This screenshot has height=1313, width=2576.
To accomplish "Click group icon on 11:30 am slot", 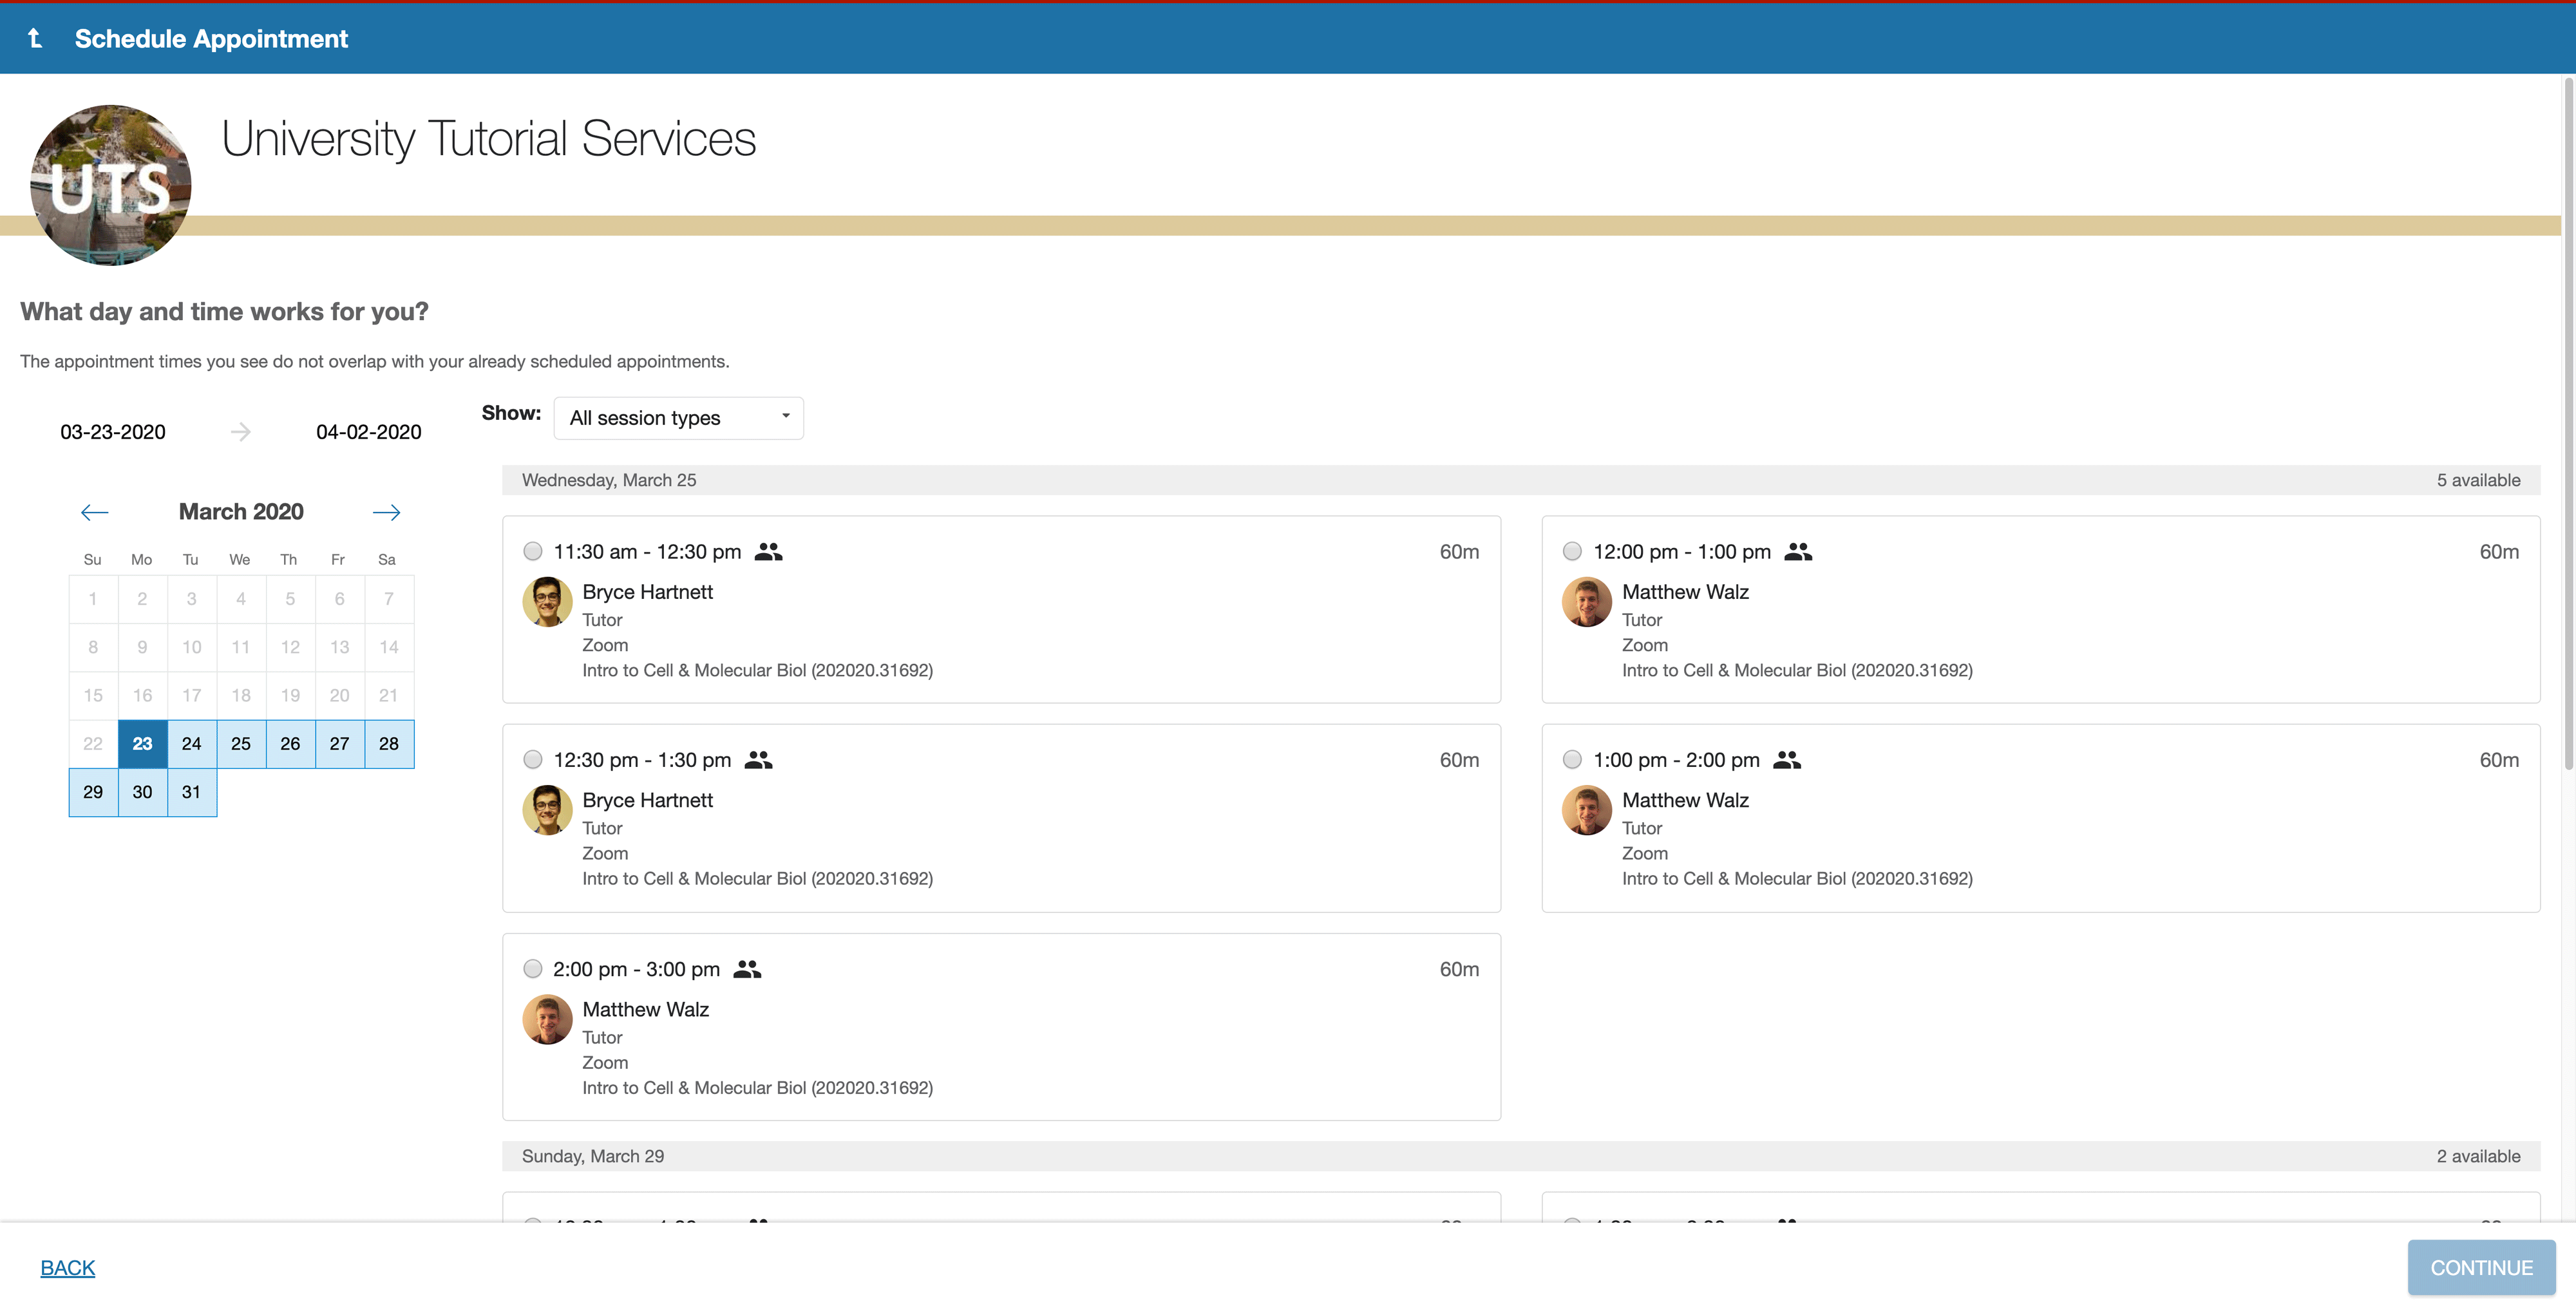I will (x=768, y=551).
